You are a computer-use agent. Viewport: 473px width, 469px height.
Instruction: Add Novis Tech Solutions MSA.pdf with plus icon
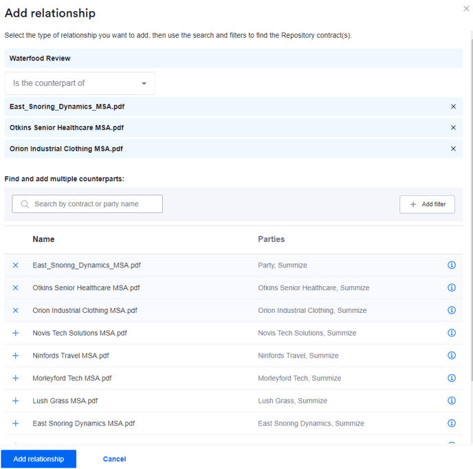16,333
